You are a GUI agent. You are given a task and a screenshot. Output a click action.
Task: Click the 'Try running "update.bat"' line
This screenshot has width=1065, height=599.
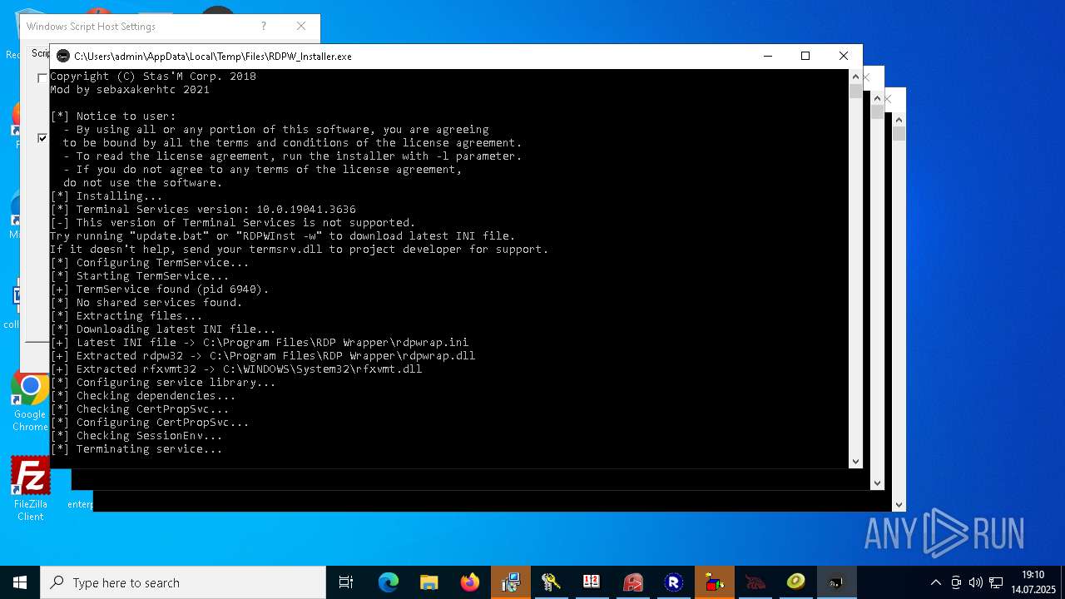click(283, 236)
